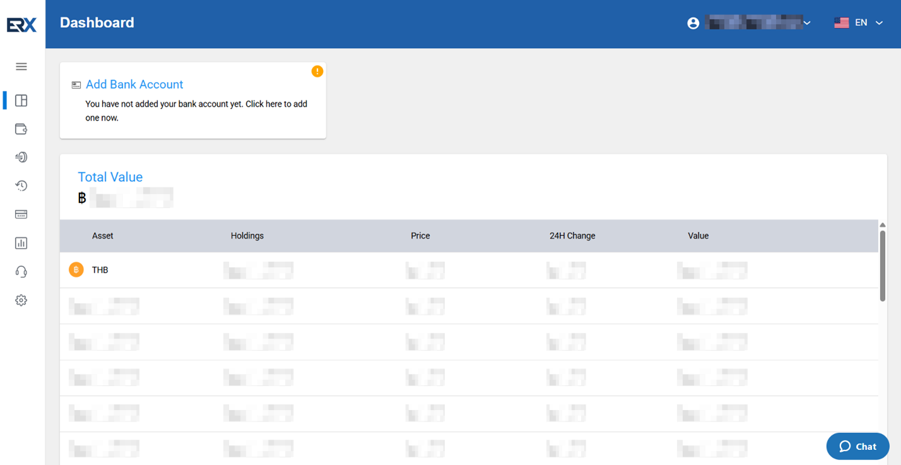
Task: Click the Value column header
Action: click(x=698, y=236)
